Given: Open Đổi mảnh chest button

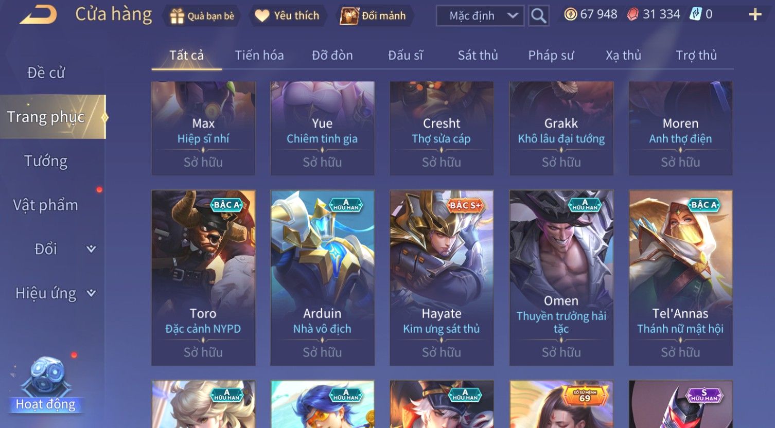Looking at the screenshot, I should click(x=374, y=16).
